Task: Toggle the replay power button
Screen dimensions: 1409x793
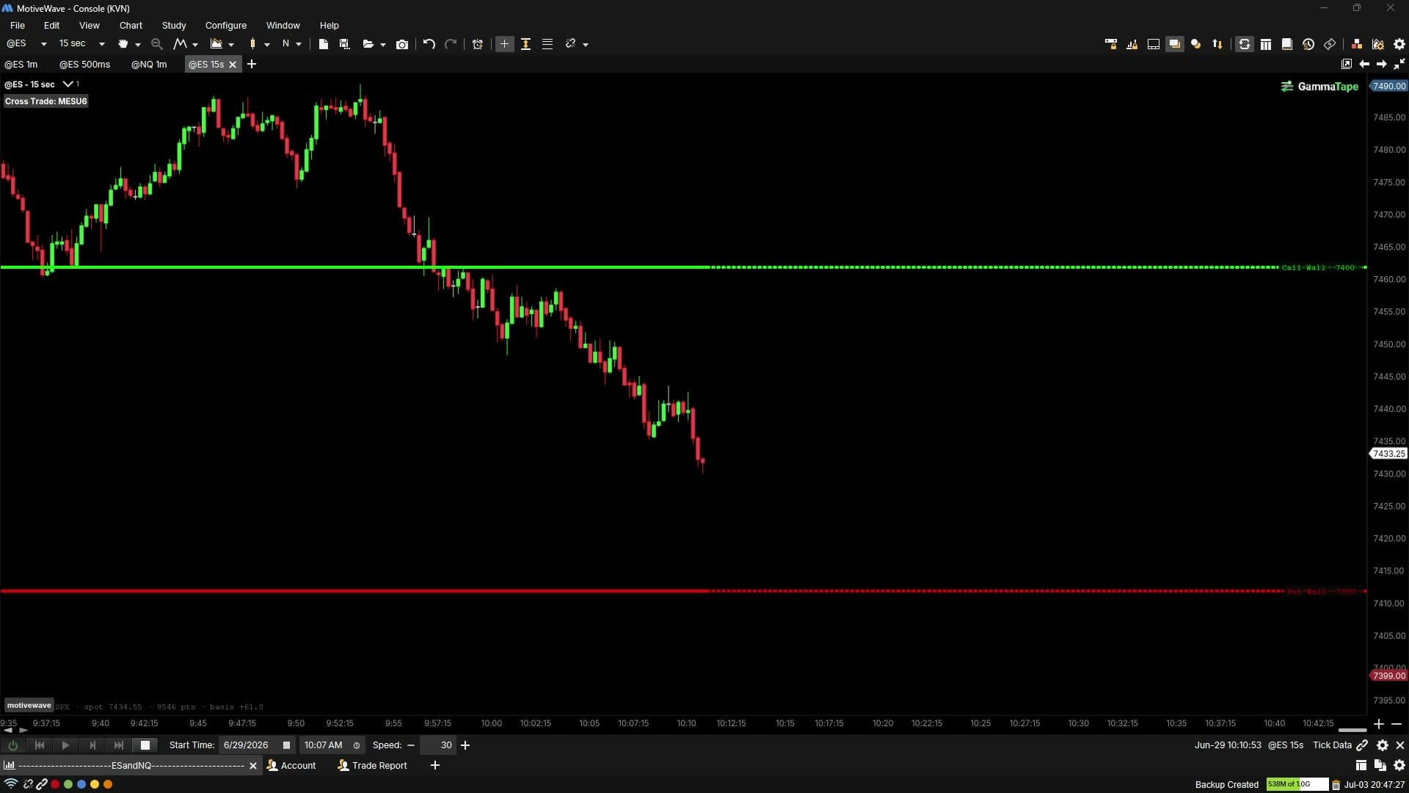Action: click(13, 745)
